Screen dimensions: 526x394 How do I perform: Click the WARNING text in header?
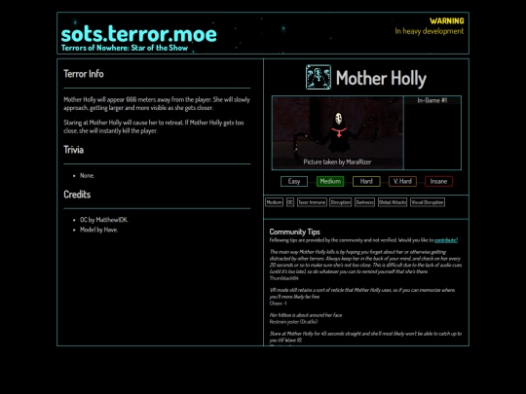447,21
